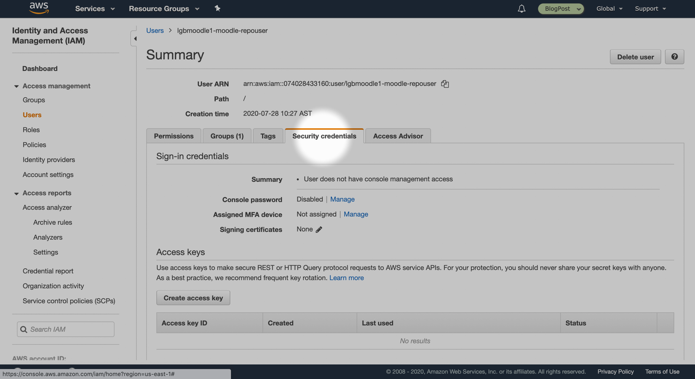Screen dimensions: 695x379
Task: Open Service control policies (SCPs)
Action: coord(69,301)
